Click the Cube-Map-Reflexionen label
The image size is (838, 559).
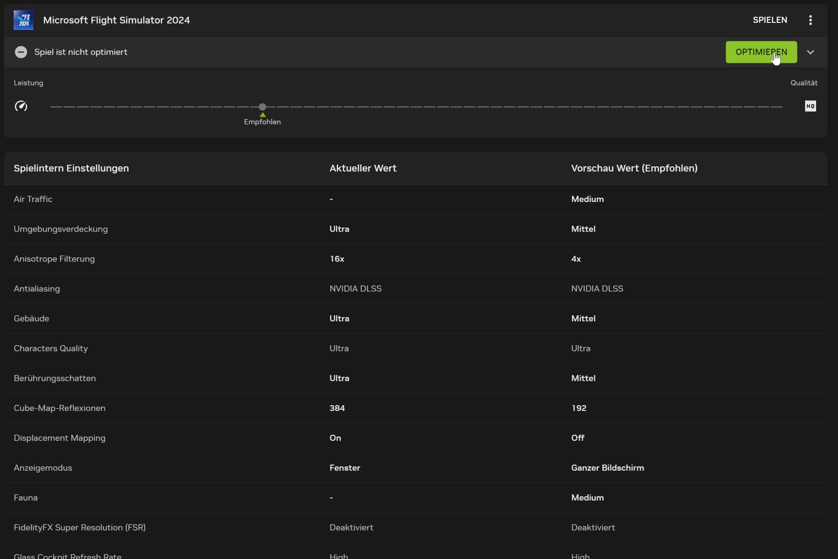point(60,408)
